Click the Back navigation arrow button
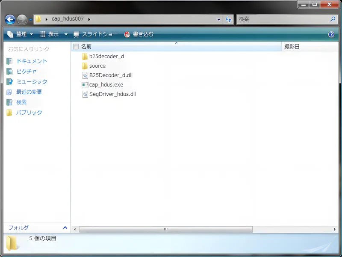Viewport: 342px width, 257px height. (10, 19)
